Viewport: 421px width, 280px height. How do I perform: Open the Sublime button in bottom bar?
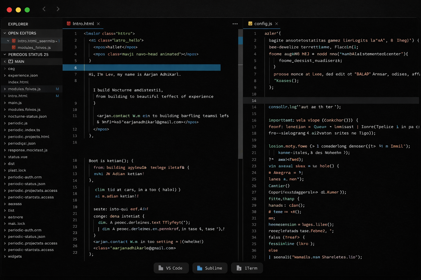click(210, 268)
